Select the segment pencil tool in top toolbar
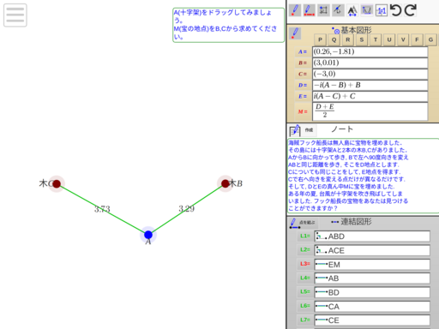Image resolution: width=439 pixels, height=329 pixels. coord(309,10)
